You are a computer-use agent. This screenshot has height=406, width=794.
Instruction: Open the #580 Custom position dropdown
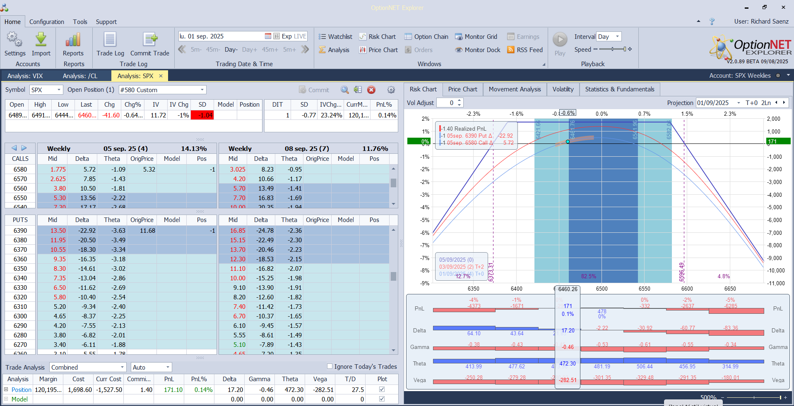202,90
